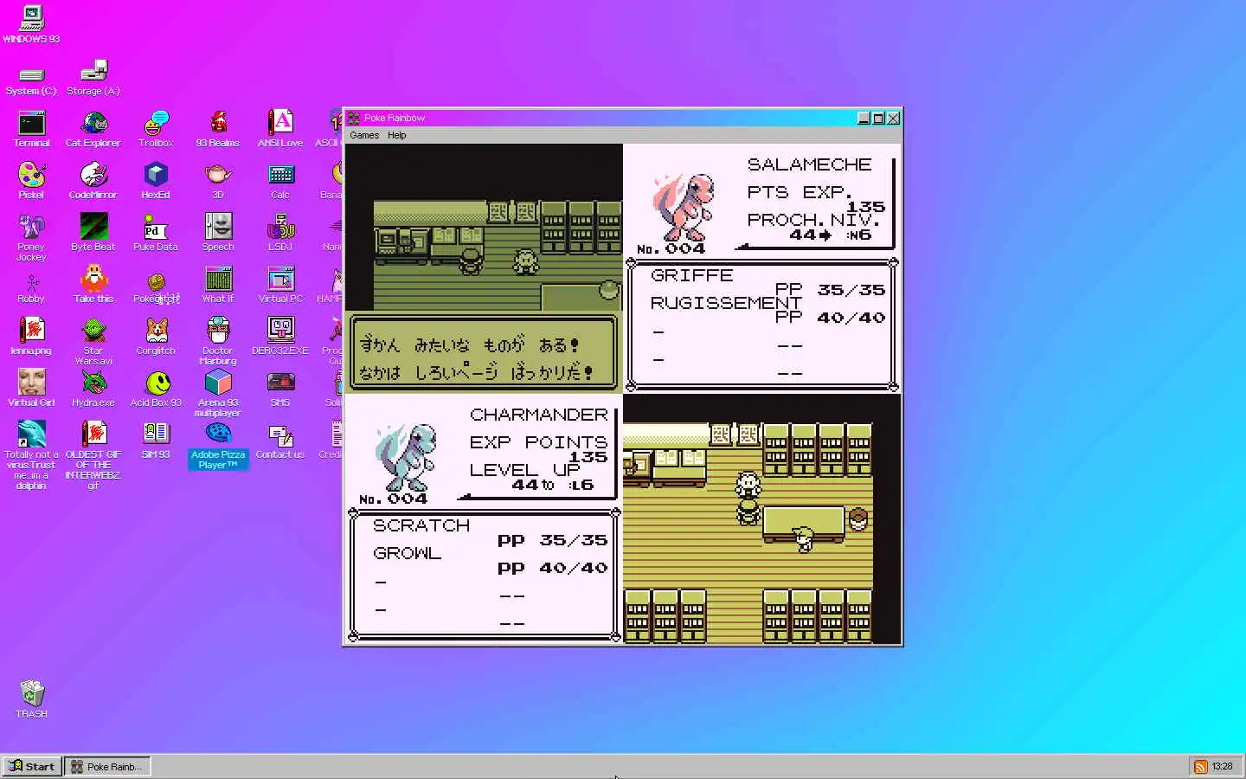Select the Adobe Pizza Player icon
This screenshot has height=779, width=1246.
click(x=218, y=447)
